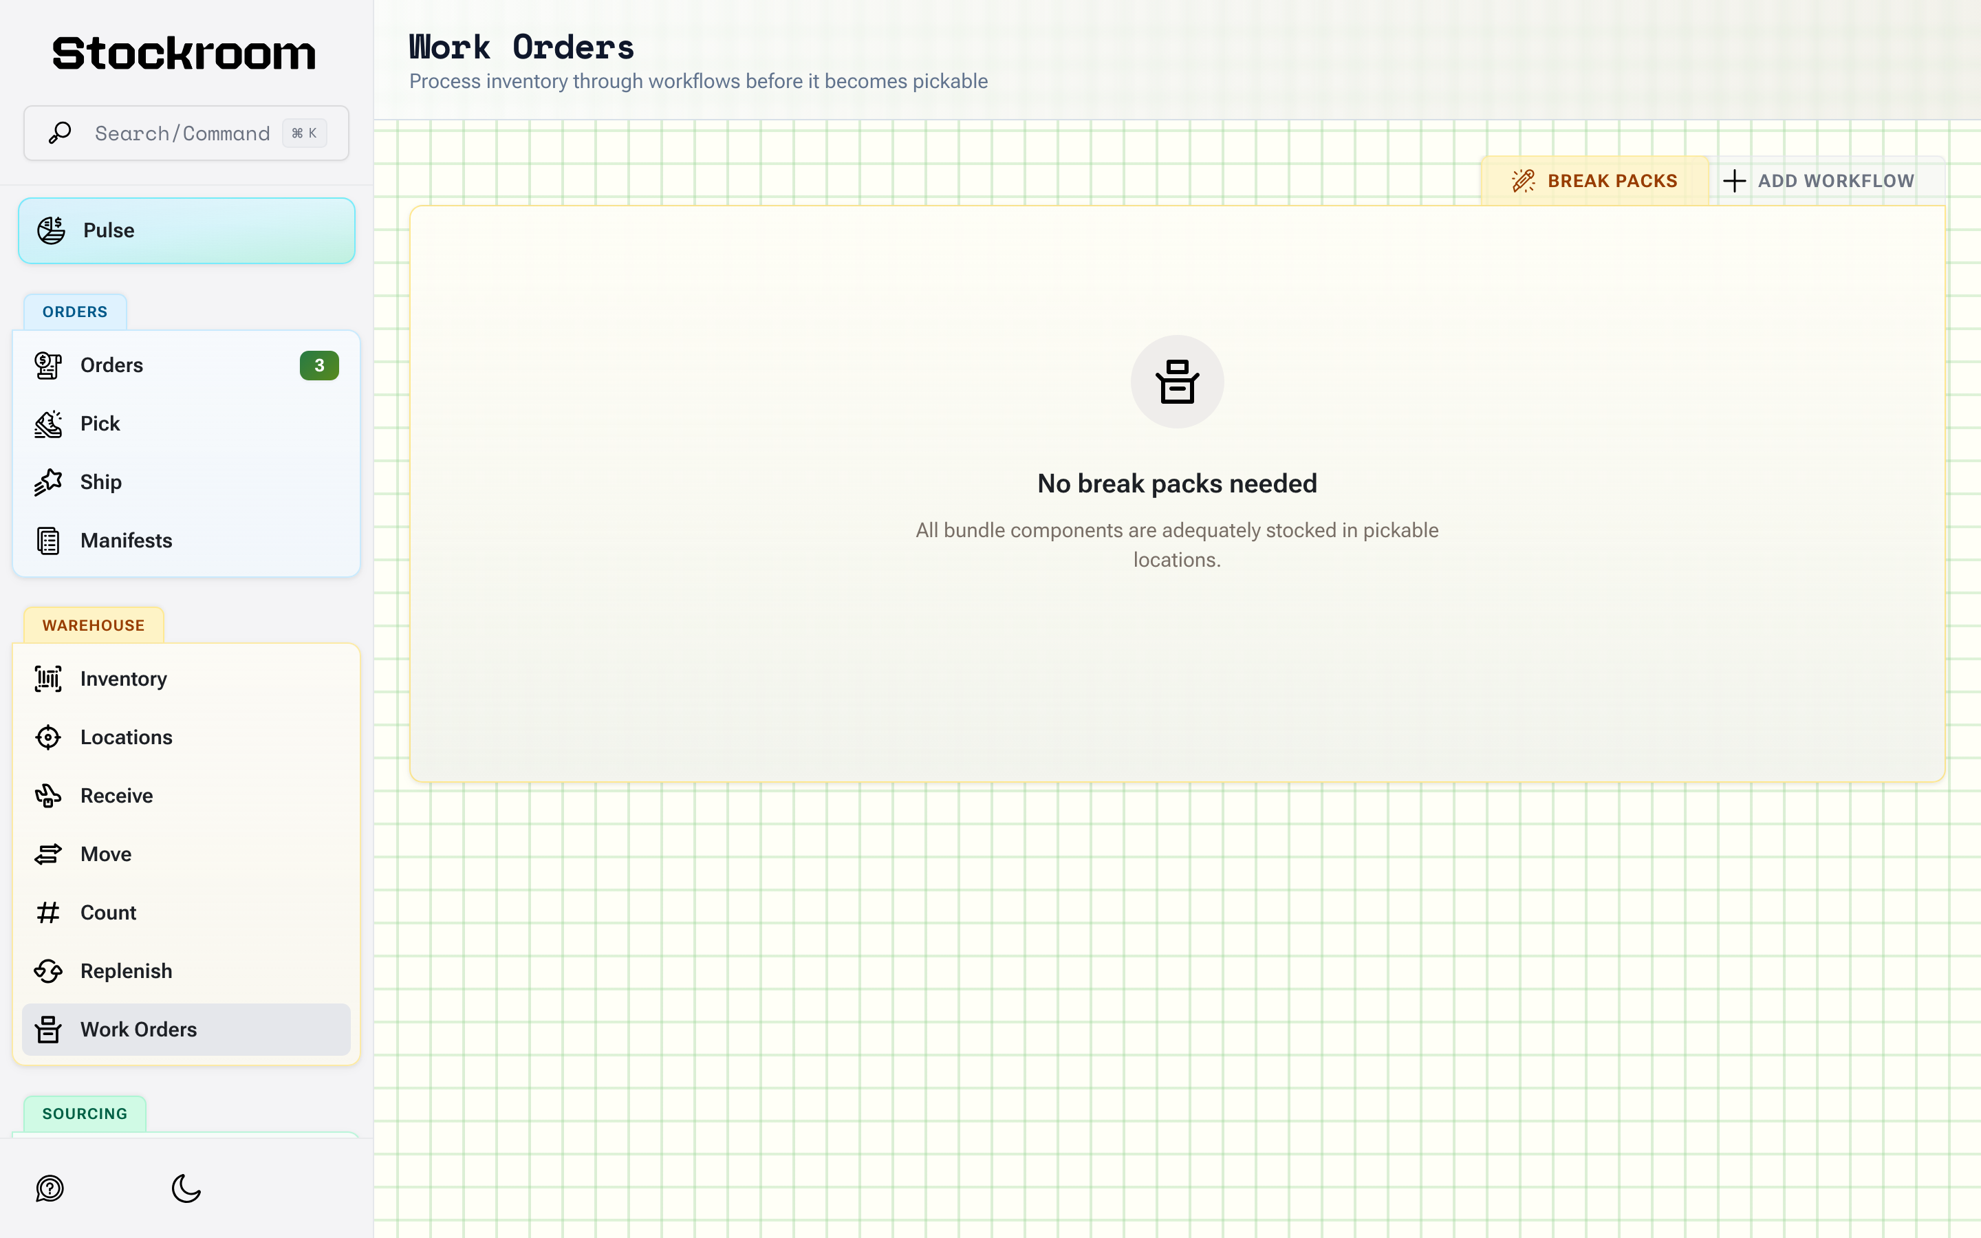Go to Replenish
The height and width of the screenshot is (1238, 1981).
[186, 971]
